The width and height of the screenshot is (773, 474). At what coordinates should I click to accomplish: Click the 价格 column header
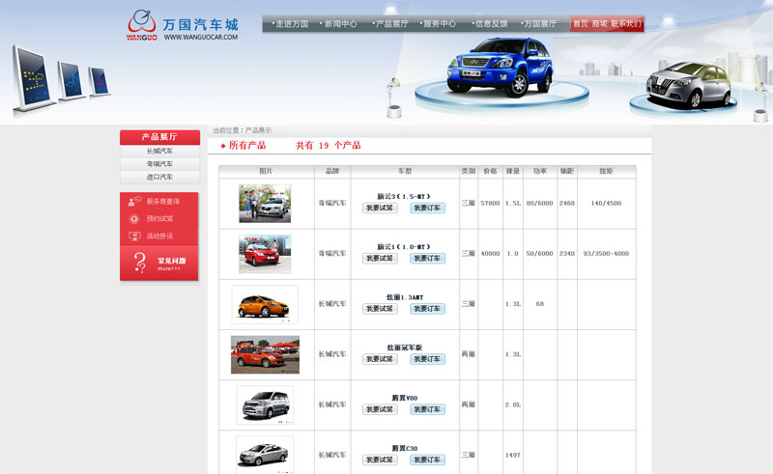pos(490,171)
